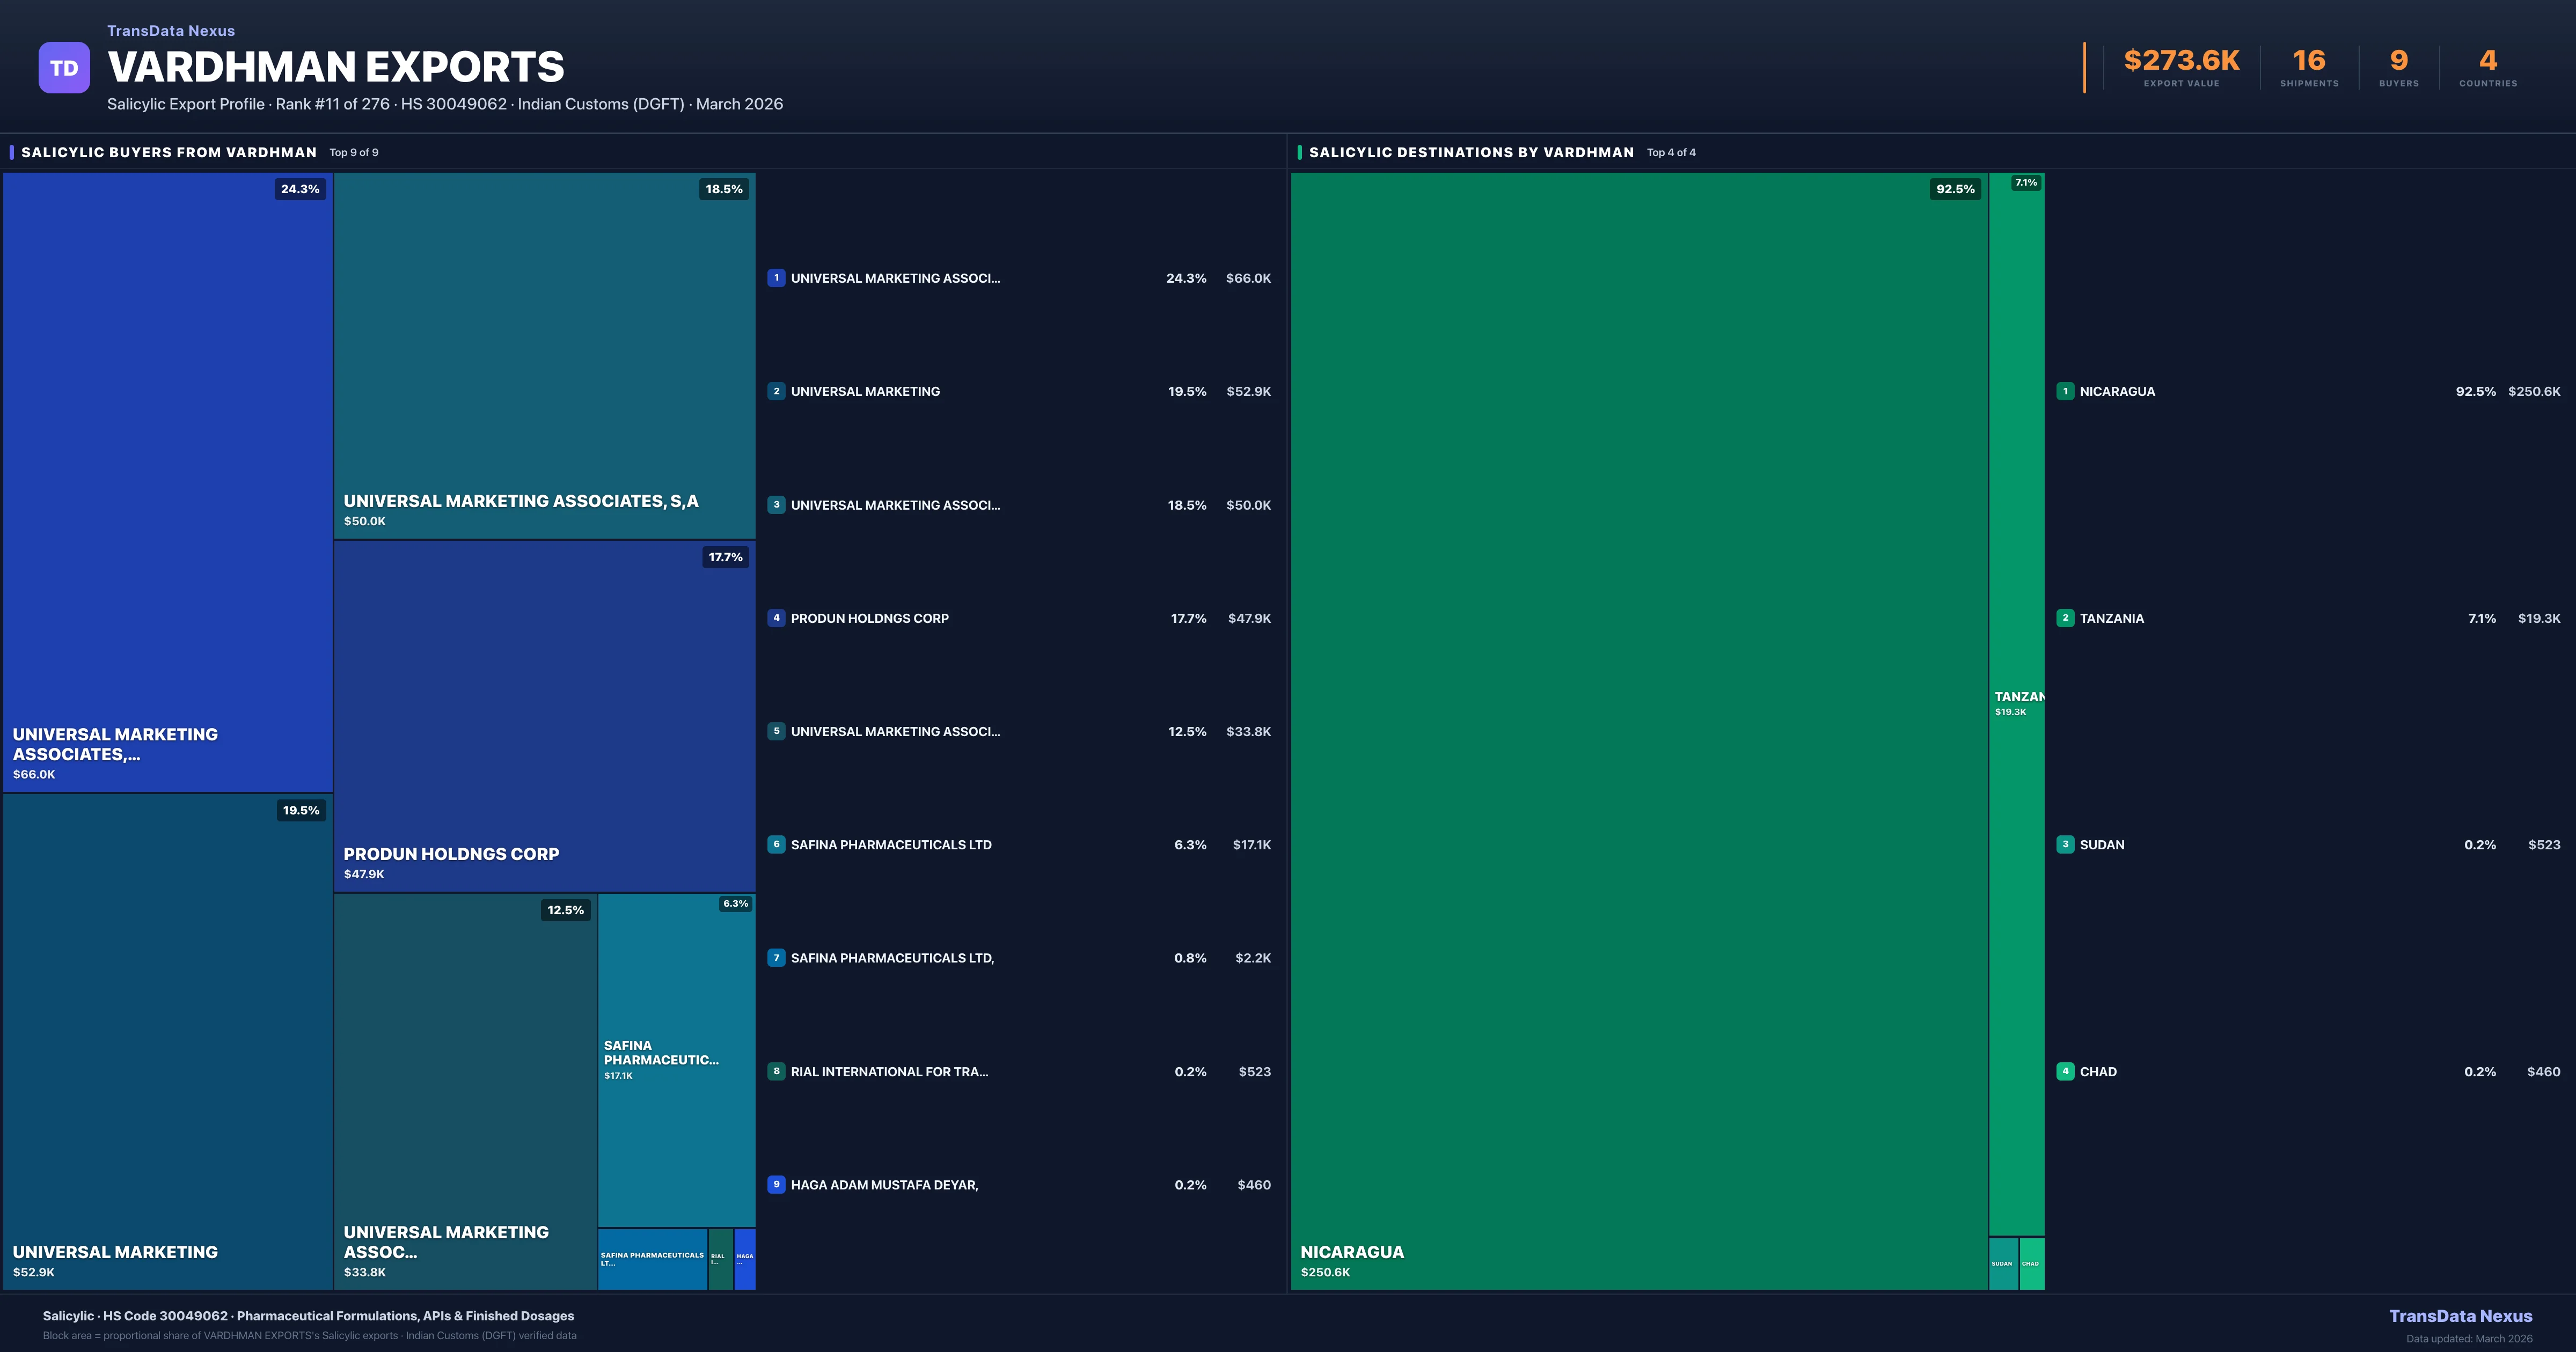Viewport: 2576px width, 1352px height.
Task: Click rank badge 4 beside PRODUN HOLDNGS CORP
Action: click(776, 618)
